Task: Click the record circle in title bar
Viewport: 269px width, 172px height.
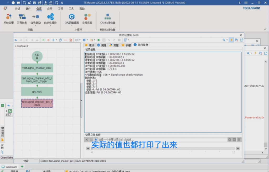Action: click(x=13, y=3)
